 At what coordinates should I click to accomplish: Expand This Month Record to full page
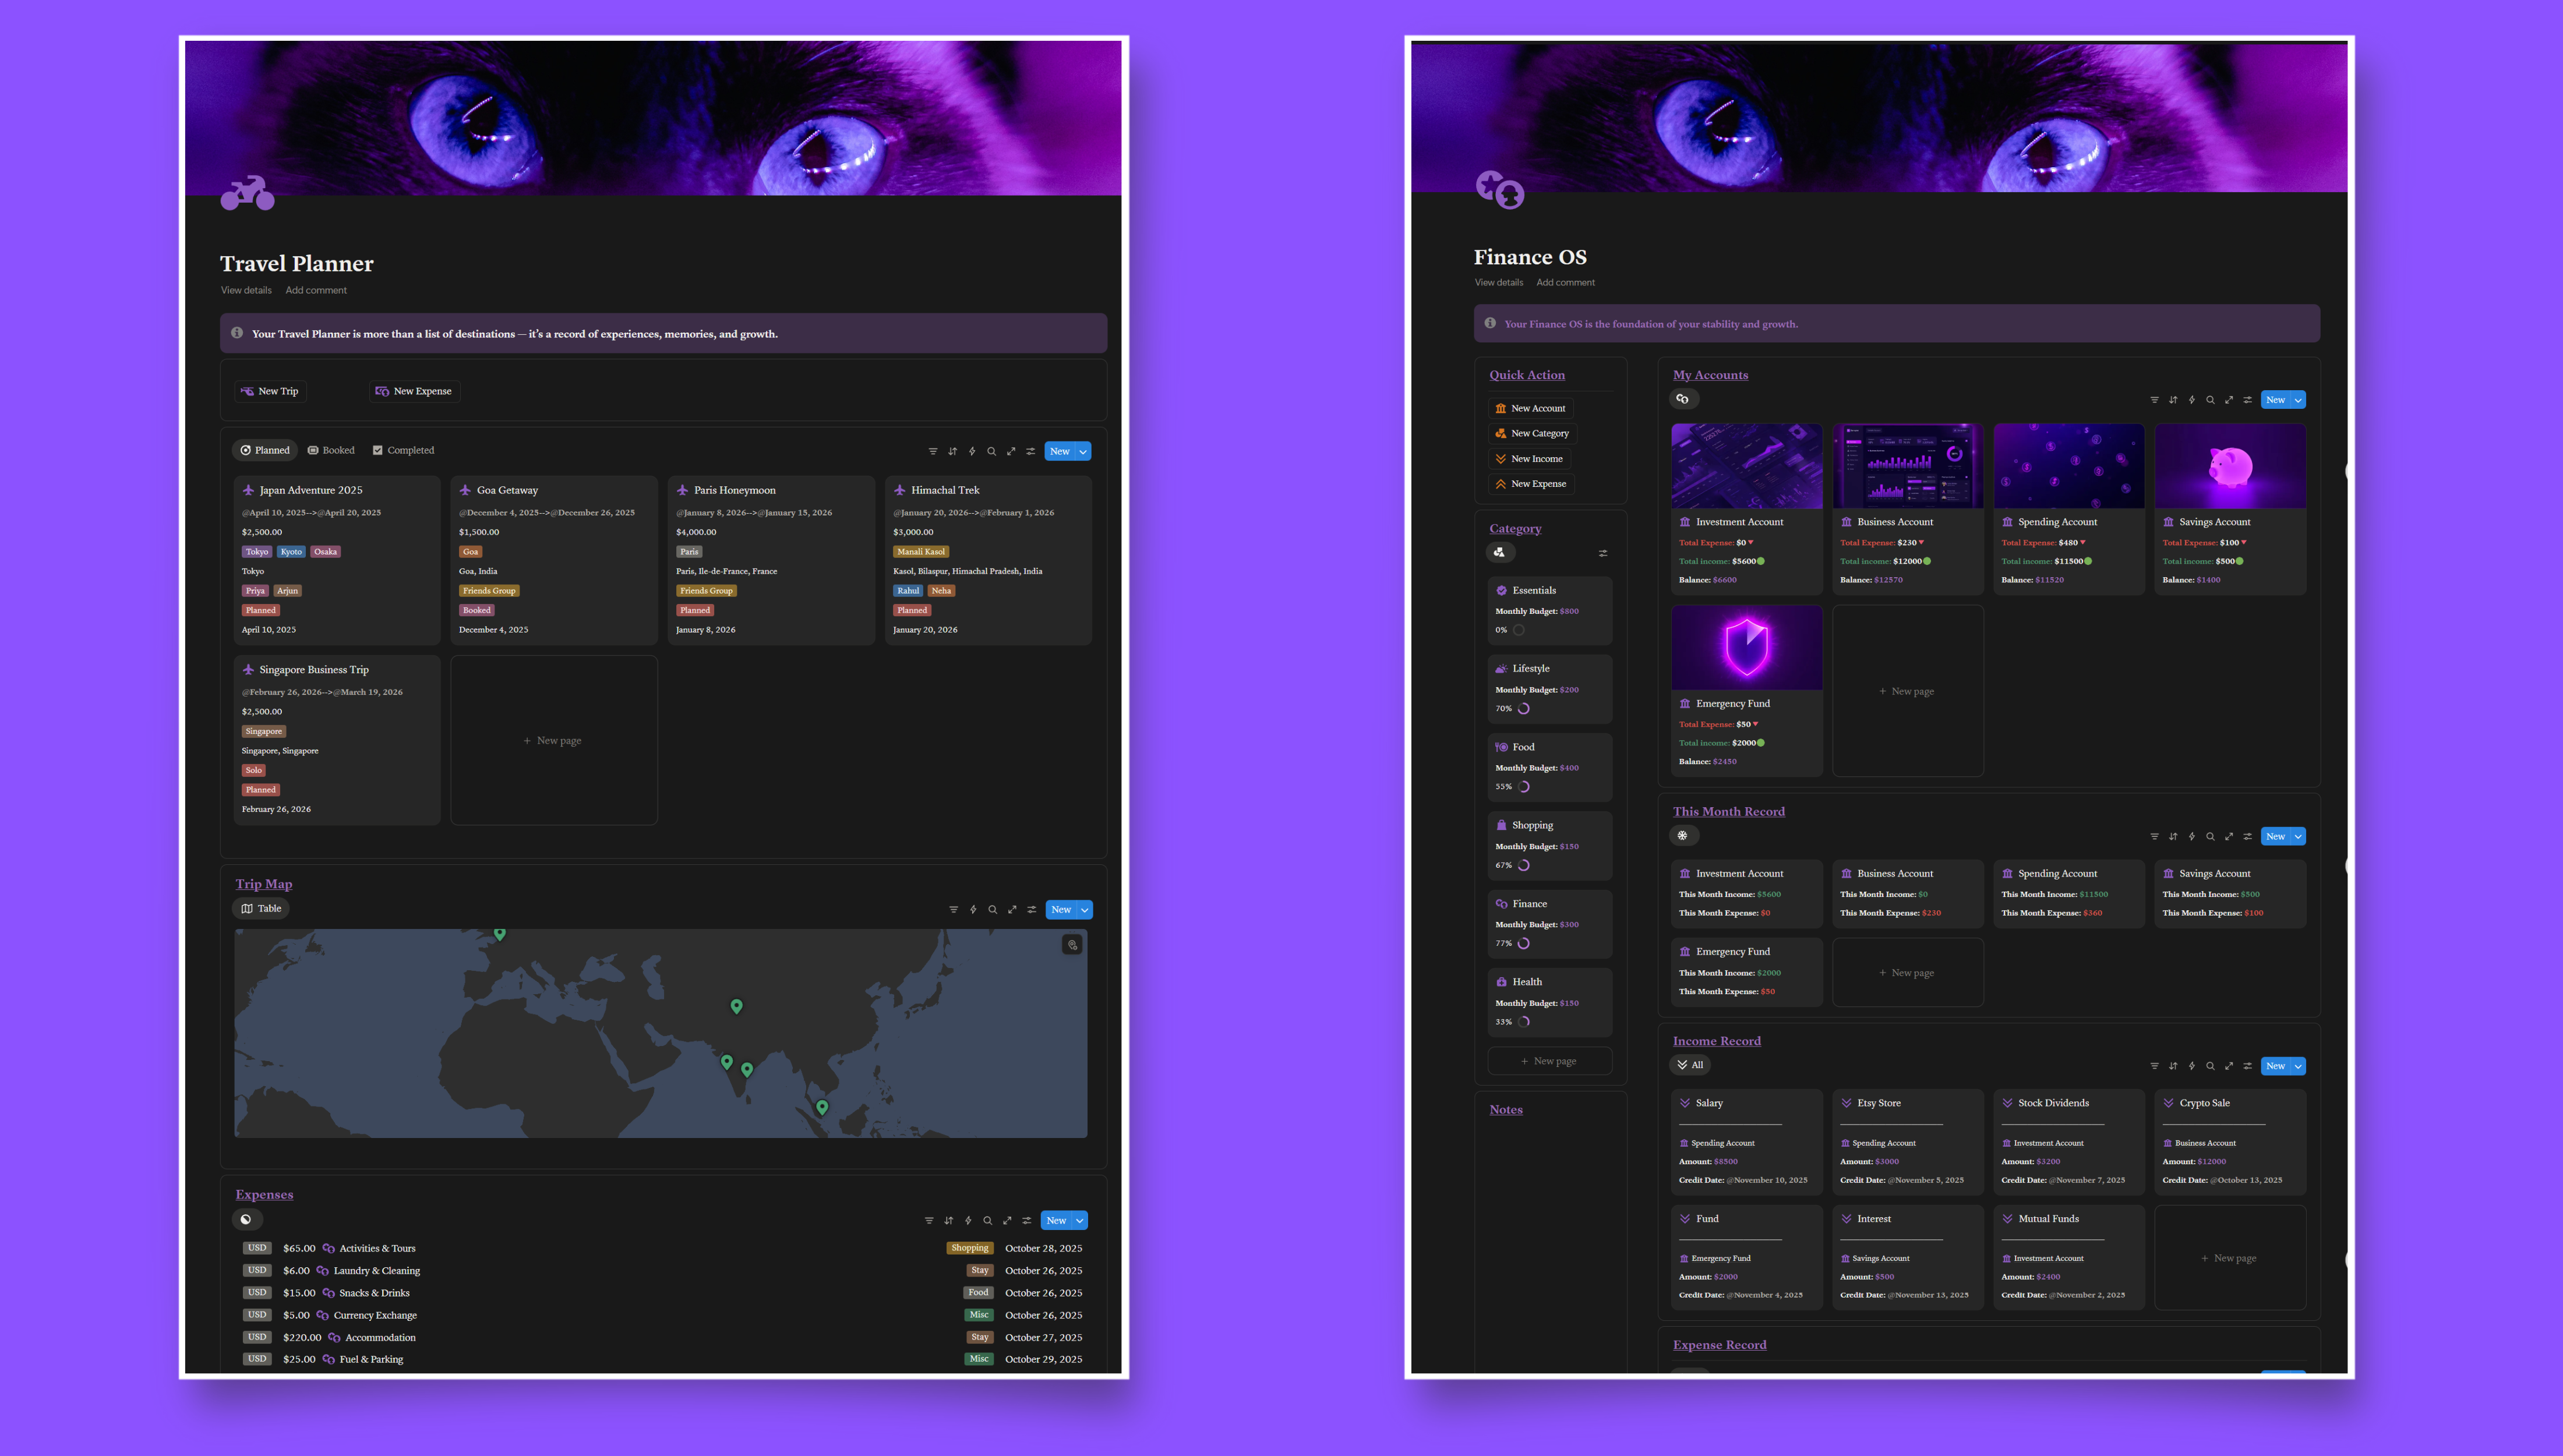(2229, 836)
